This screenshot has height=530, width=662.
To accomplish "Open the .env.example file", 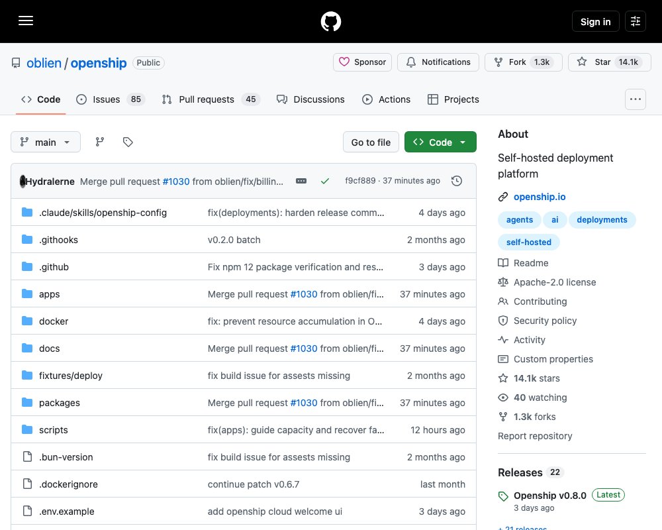I will click(66, 511).
